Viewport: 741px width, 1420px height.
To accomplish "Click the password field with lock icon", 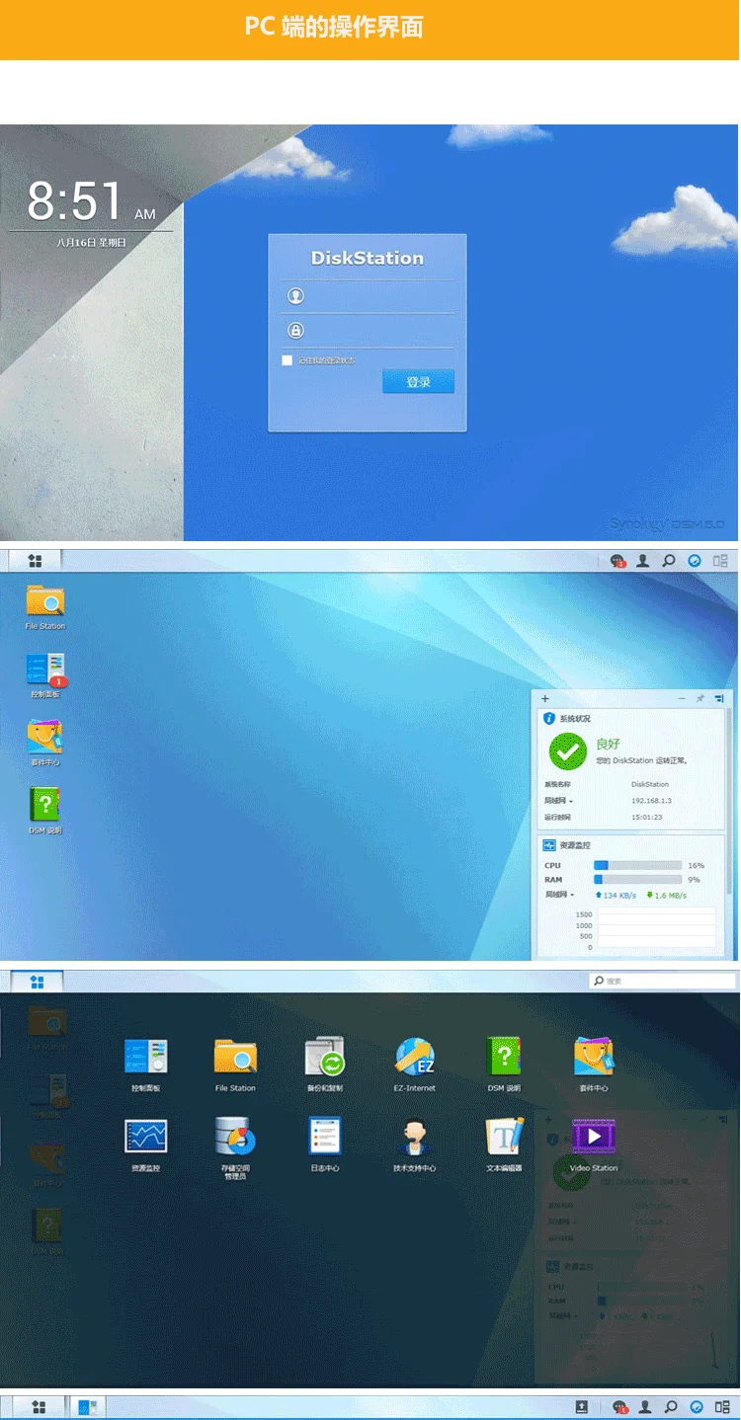I will [368, 331].
